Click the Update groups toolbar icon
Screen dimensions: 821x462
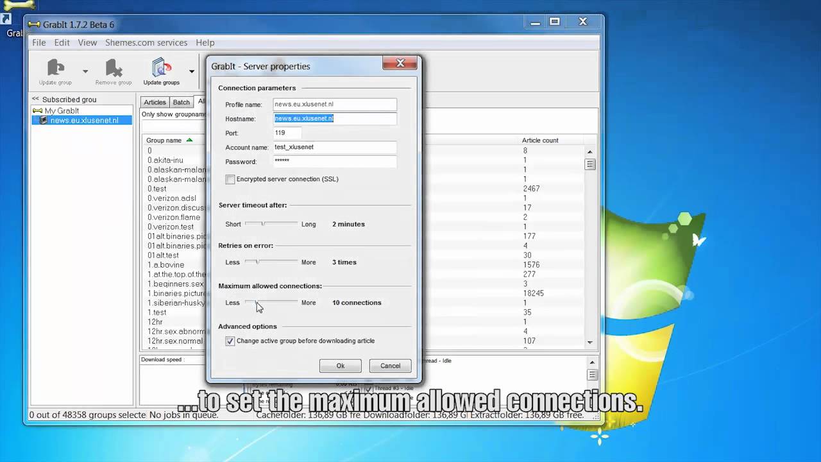161,71
